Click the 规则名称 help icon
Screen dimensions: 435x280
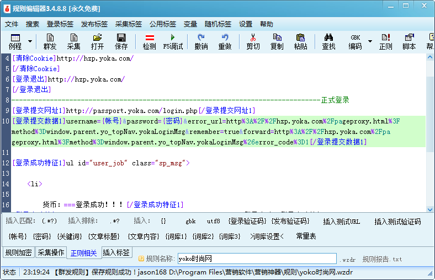click(141, 259)
